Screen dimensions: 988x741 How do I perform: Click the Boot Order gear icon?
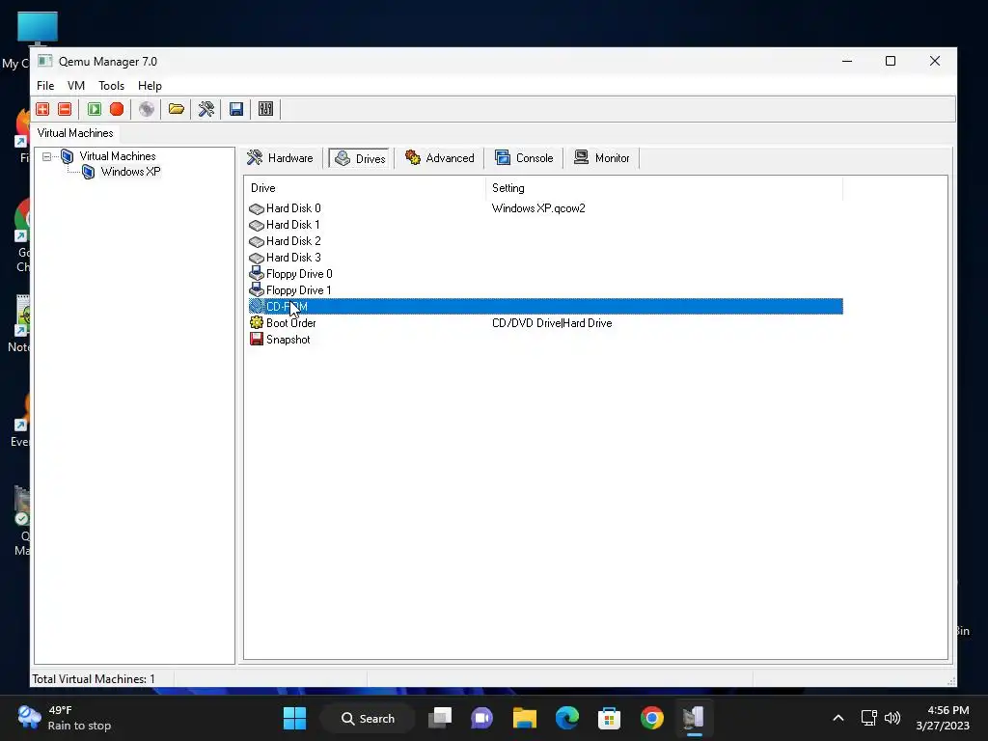click(x=257, y=322)
